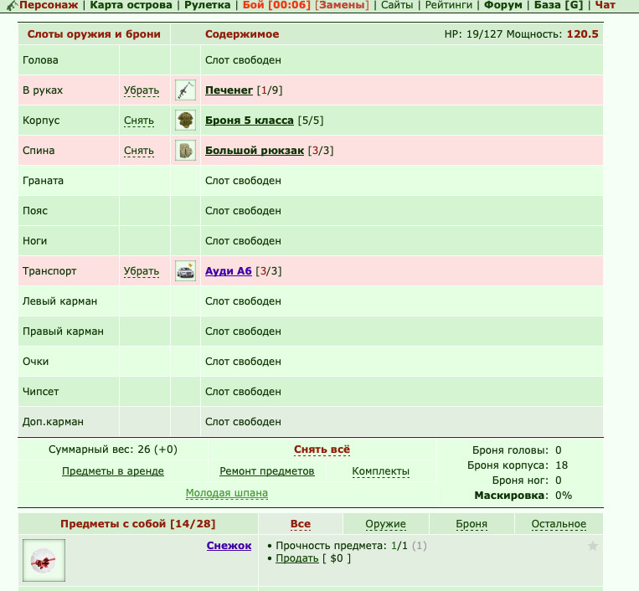Open База [G] in the top menu
Viewport: 639px width, 591px height.
pyautogui.click(x=559, y=5)
